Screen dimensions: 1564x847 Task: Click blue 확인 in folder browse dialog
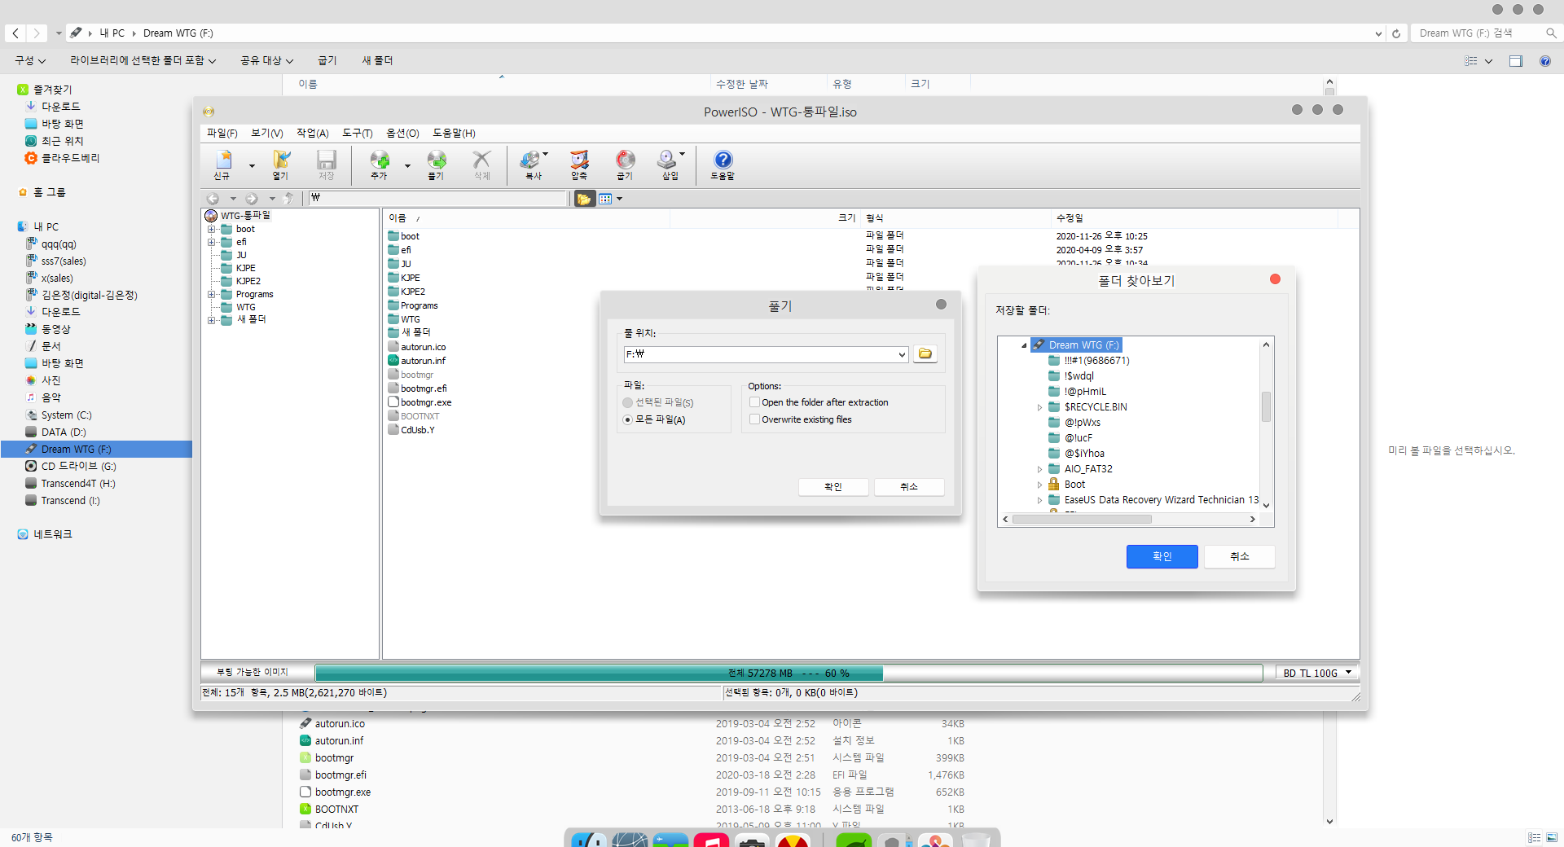(x=1162, y=556)
